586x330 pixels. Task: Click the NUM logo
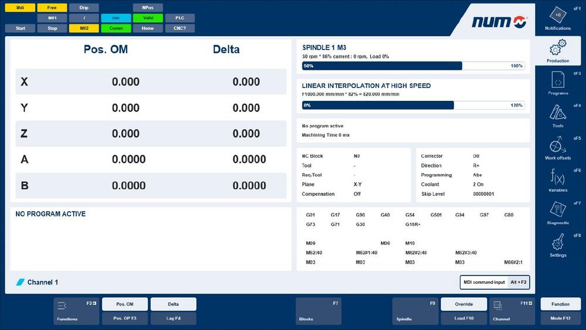pos(499,22)
